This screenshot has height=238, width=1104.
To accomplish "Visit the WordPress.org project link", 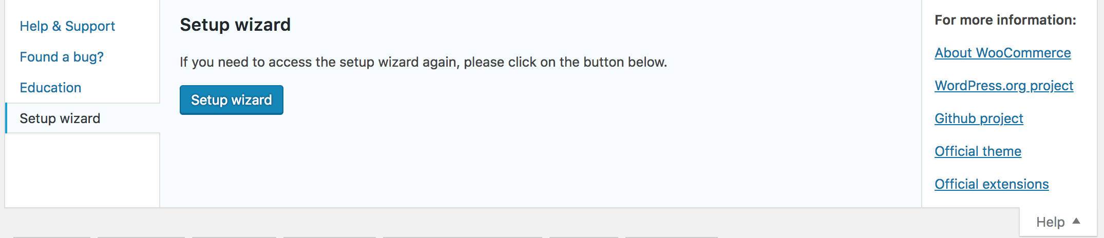I will 1003,86.
